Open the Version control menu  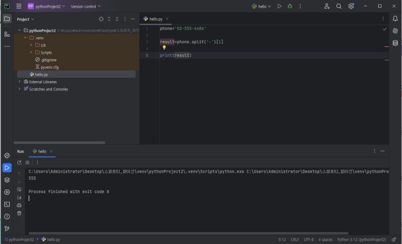85,6
